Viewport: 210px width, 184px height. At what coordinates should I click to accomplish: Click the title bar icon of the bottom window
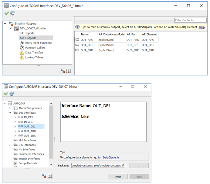[x=6, y=87]
